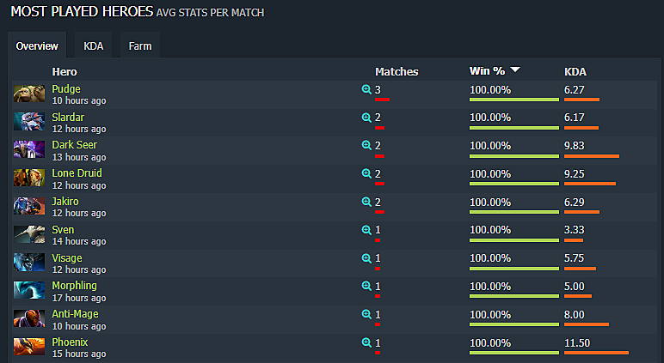Sort table by the KDA column header
The width and height of the screenshot is (664, 363).
click(x=575, y=72)
